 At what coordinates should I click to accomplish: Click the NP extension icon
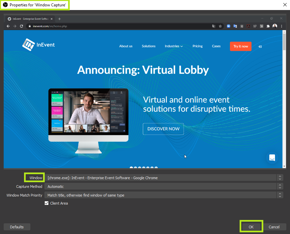click(255, 26)
